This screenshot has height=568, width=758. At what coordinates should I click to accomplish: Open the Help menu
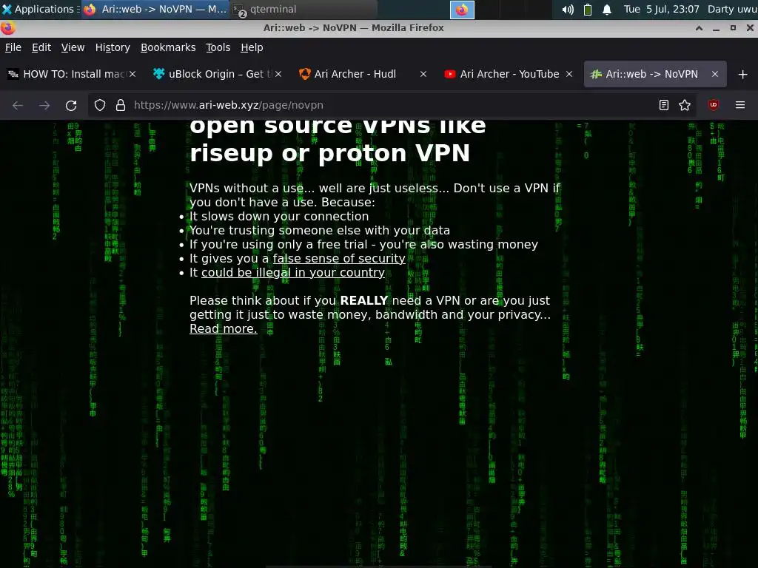(252, 47)
